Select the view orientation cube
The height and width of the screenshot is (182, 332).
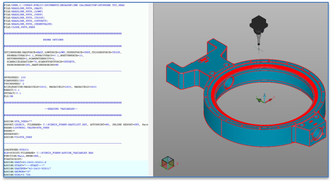167,163
